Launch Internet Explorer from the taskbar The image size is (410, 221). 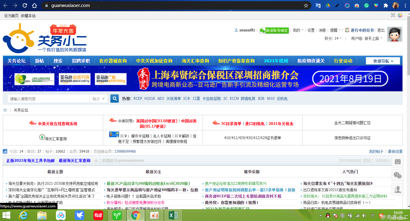point(23,216)
